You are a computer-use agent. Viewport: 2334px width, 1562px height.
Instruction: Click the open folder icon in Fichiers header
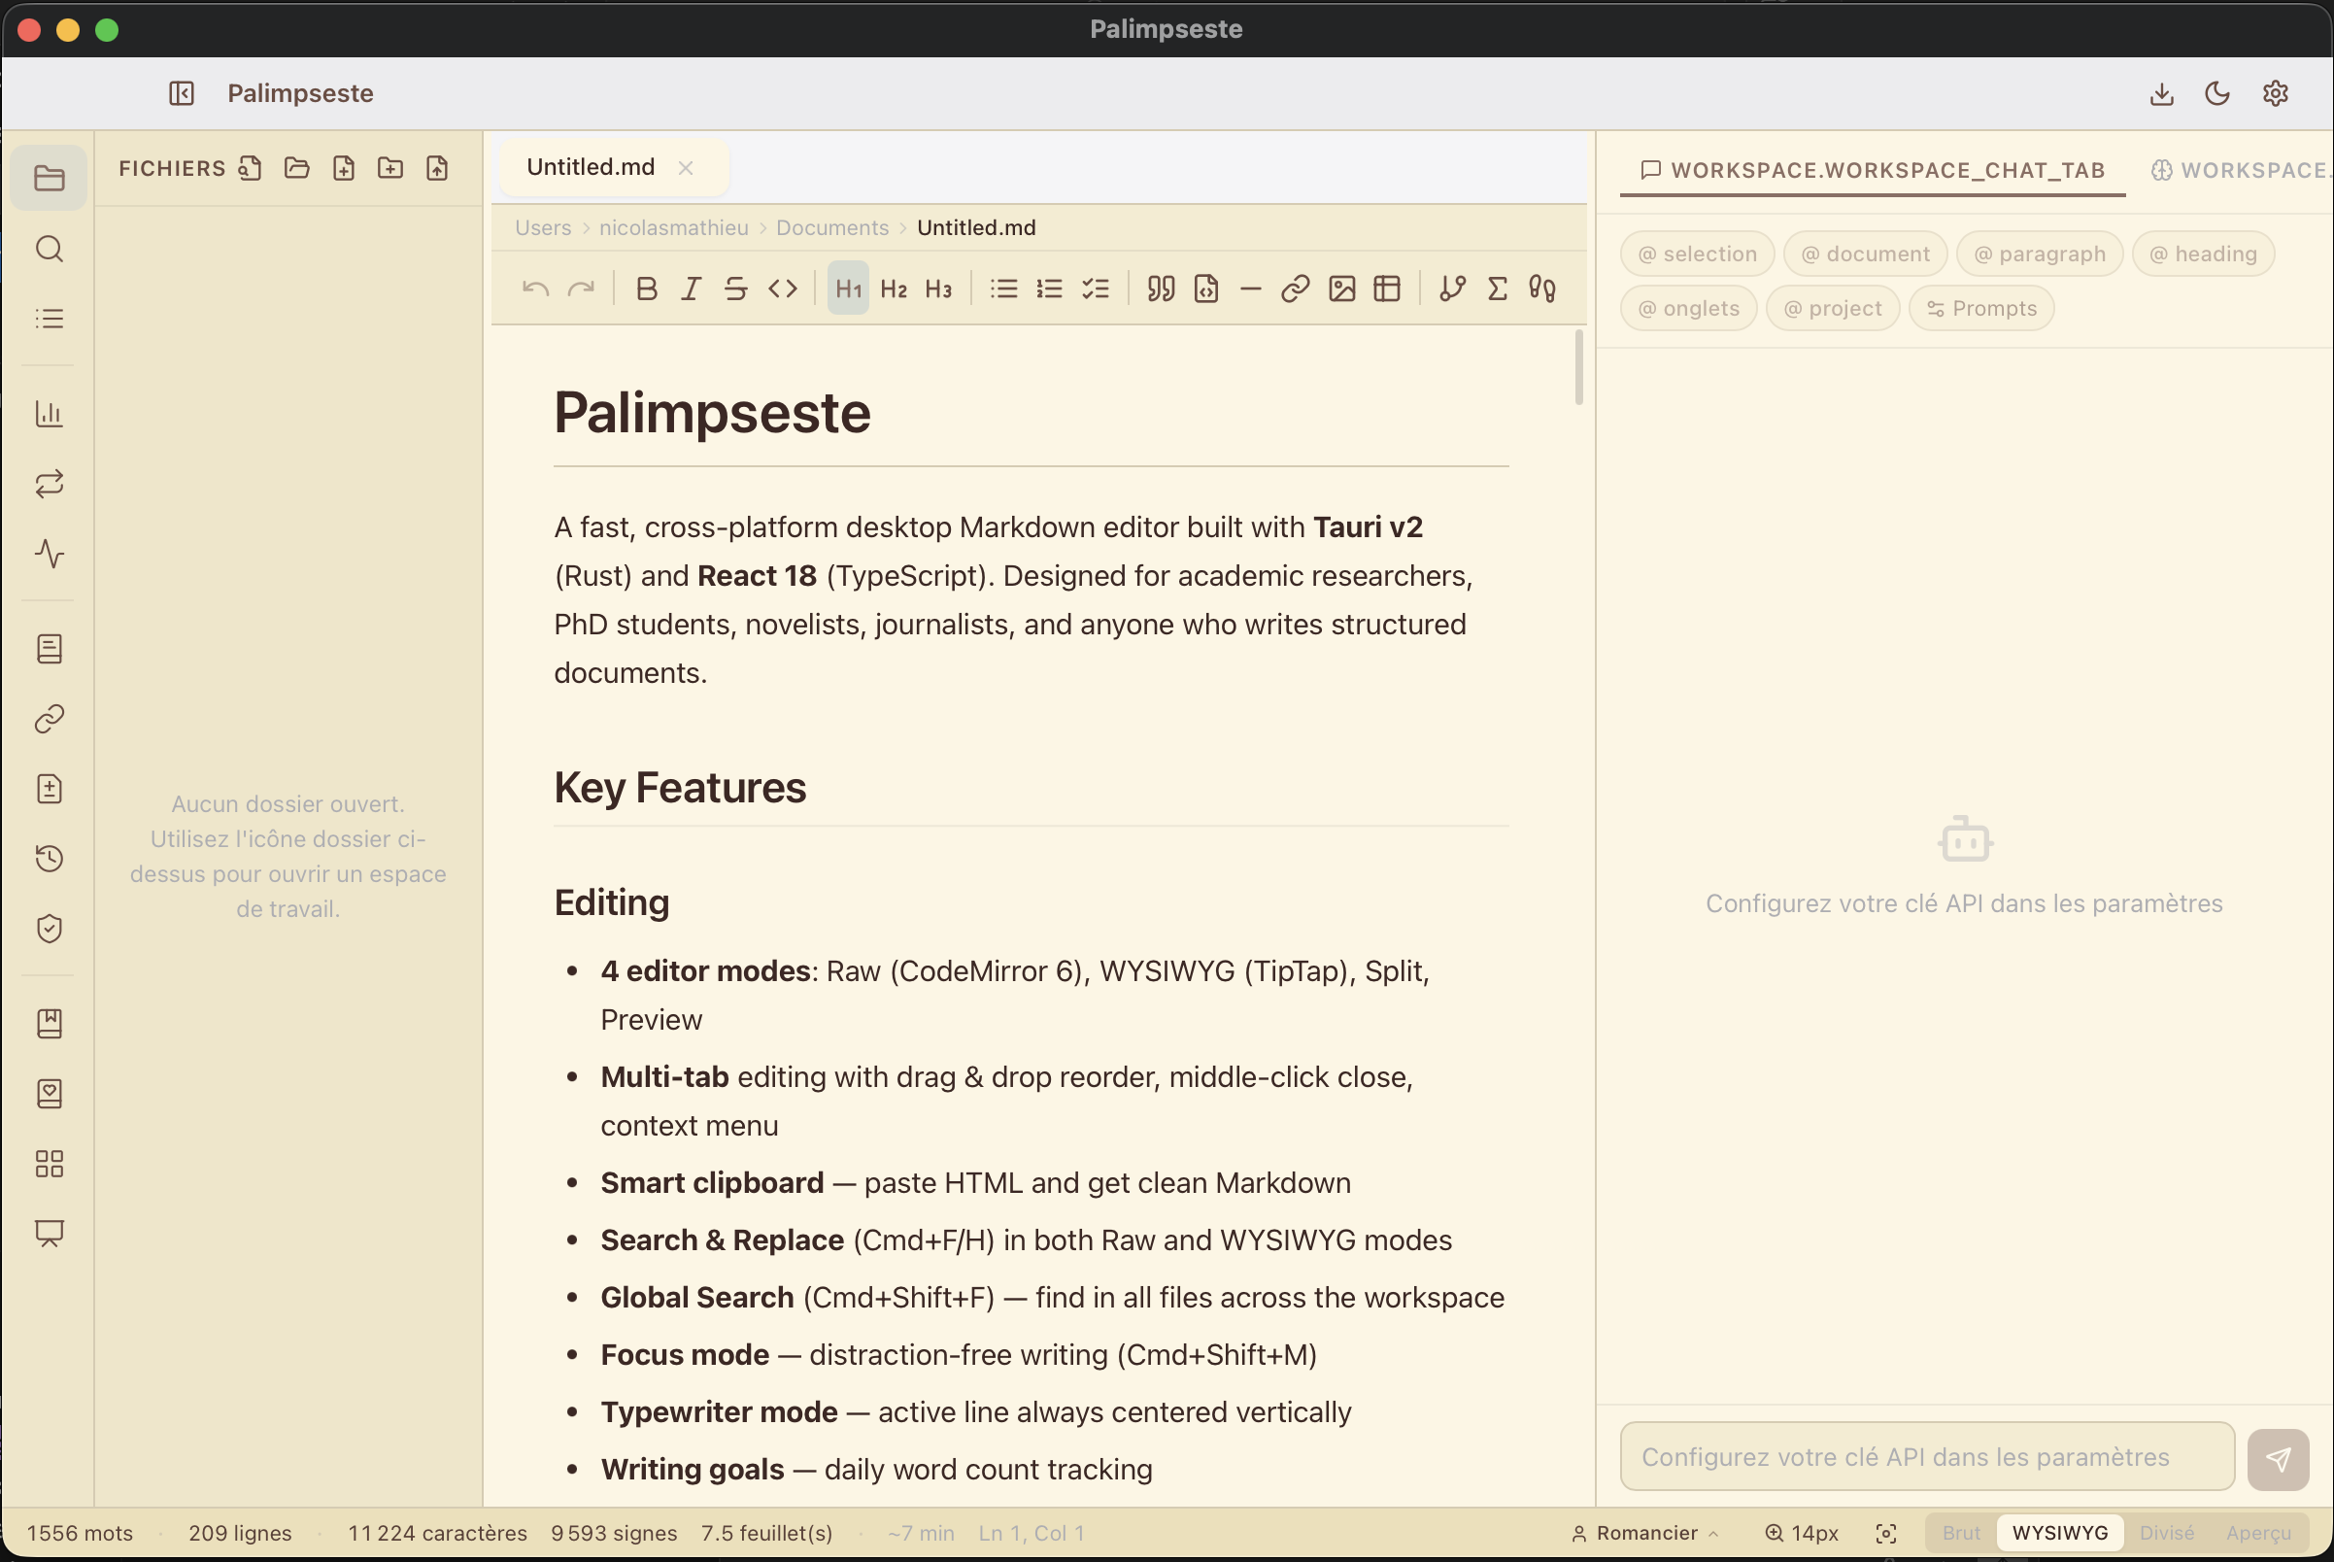point(297,167)
